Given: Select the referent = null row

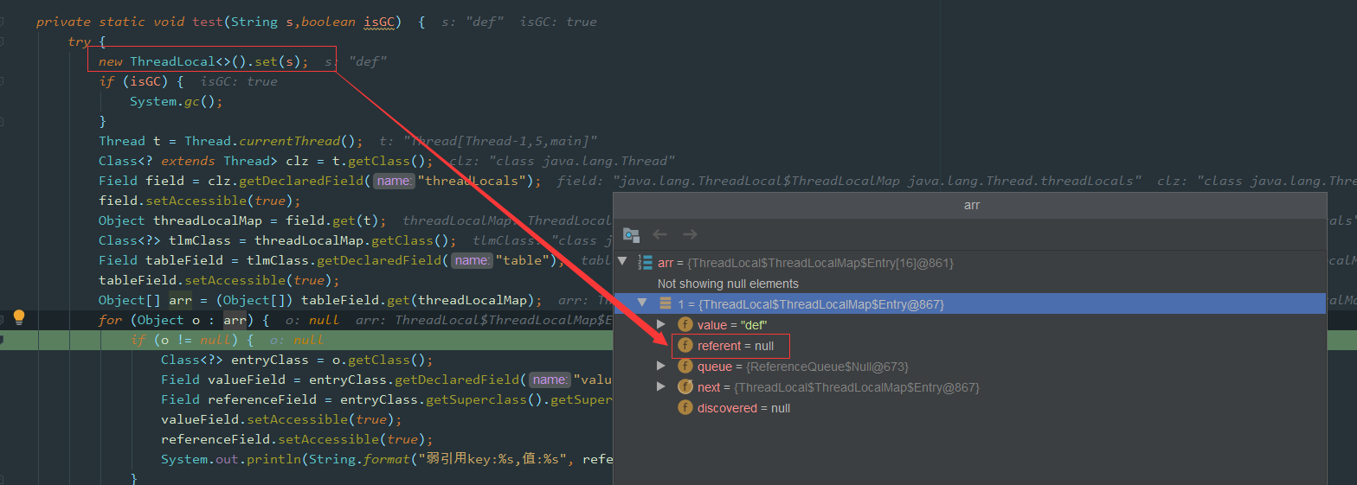Looking at the screenshot, I should [736, 346].
